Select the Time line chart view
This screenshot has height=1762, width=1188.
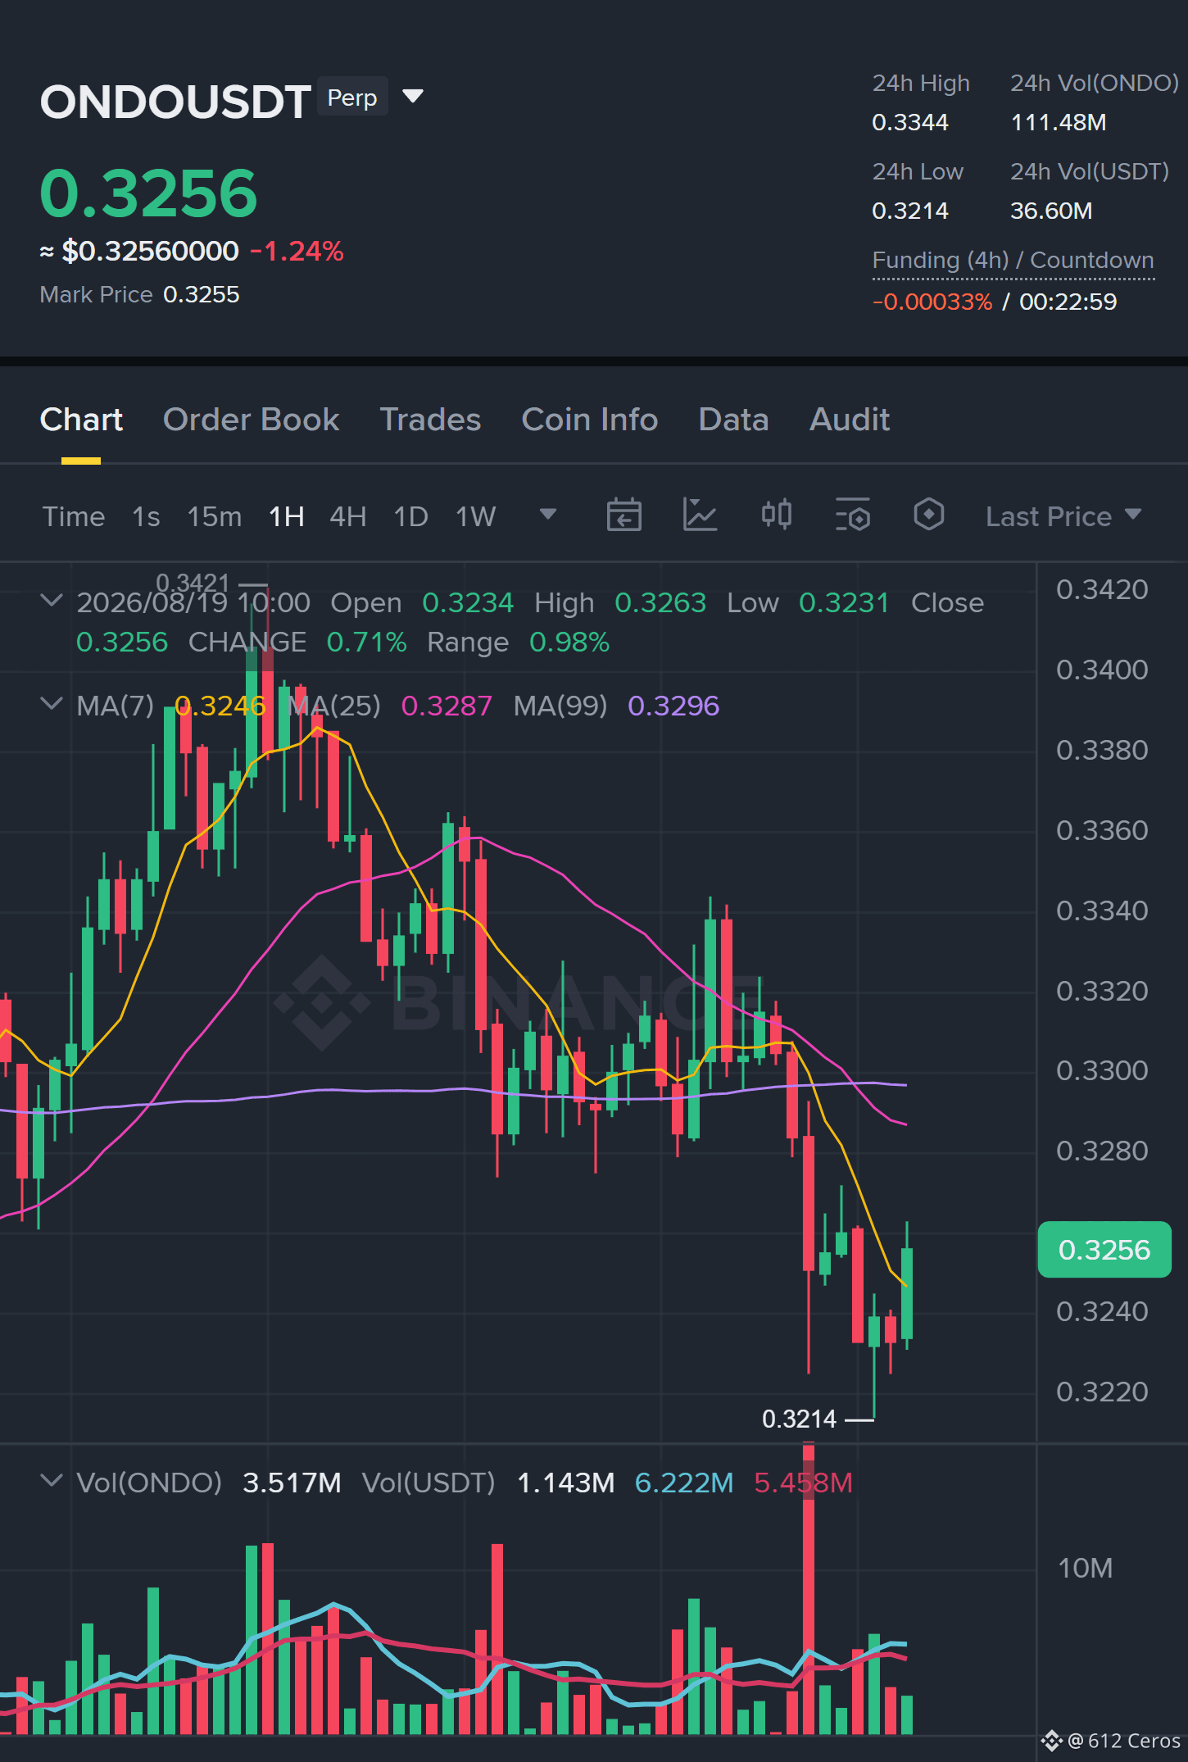(x=74, y=516)
